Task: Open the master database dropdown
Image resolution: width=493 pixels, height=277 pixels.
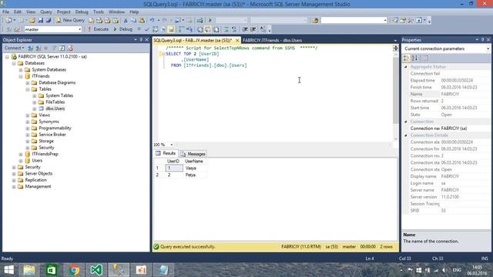Action: click(79, 29)
